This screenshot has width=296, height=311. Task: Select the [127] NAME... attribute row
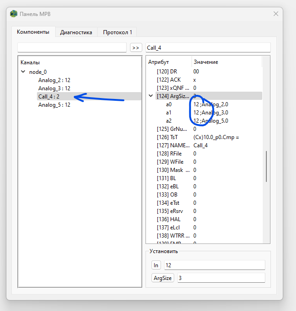pos(209,145)
